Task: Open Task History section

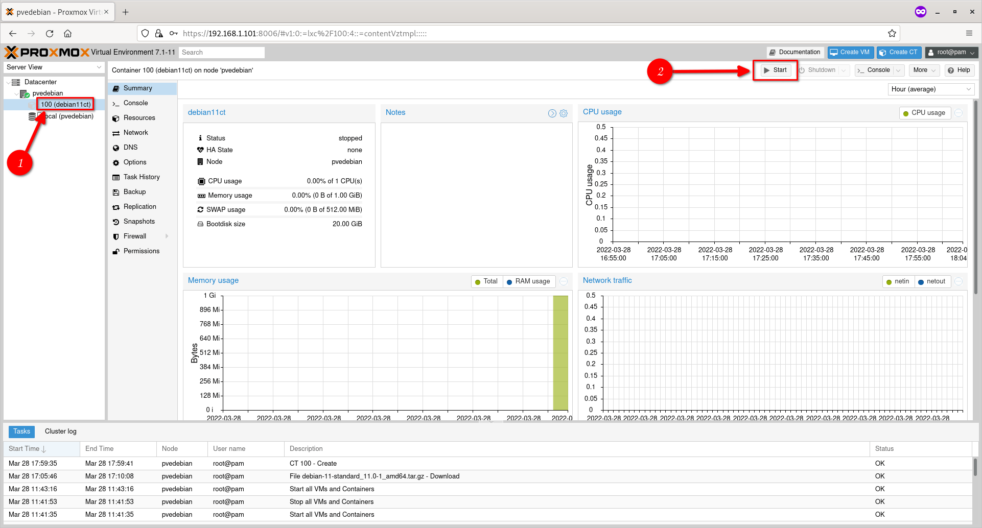Action: [x=142, y=177]
